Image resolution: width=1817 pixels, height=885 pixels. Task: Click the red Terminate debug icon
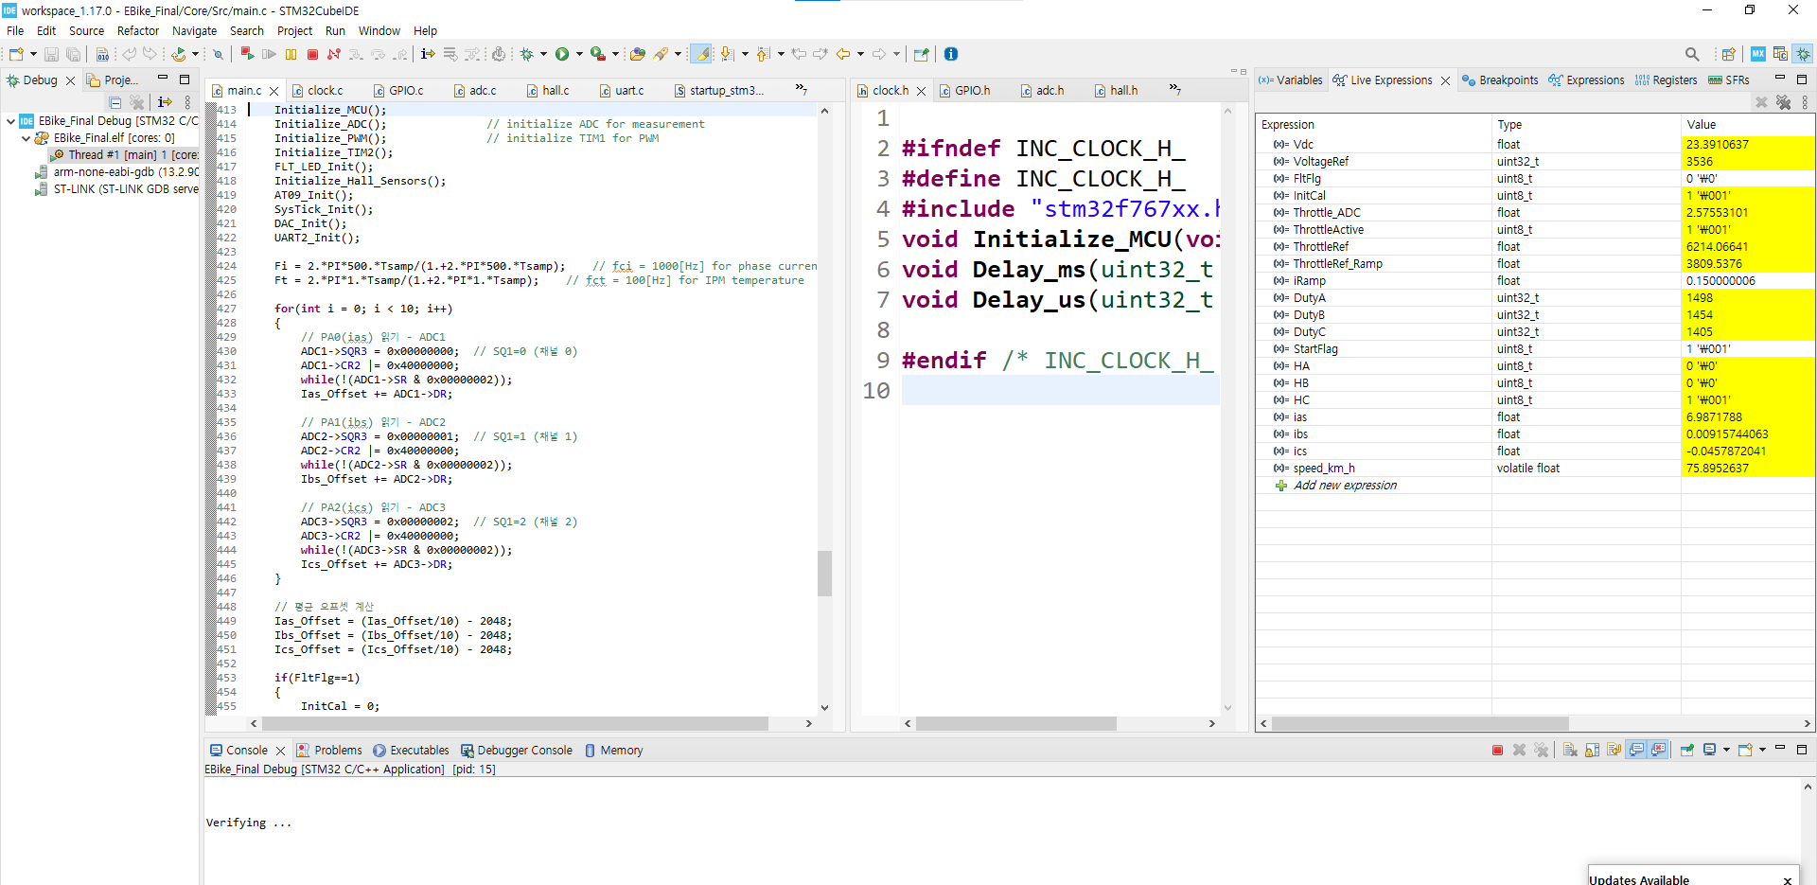[x=312, y=55]
